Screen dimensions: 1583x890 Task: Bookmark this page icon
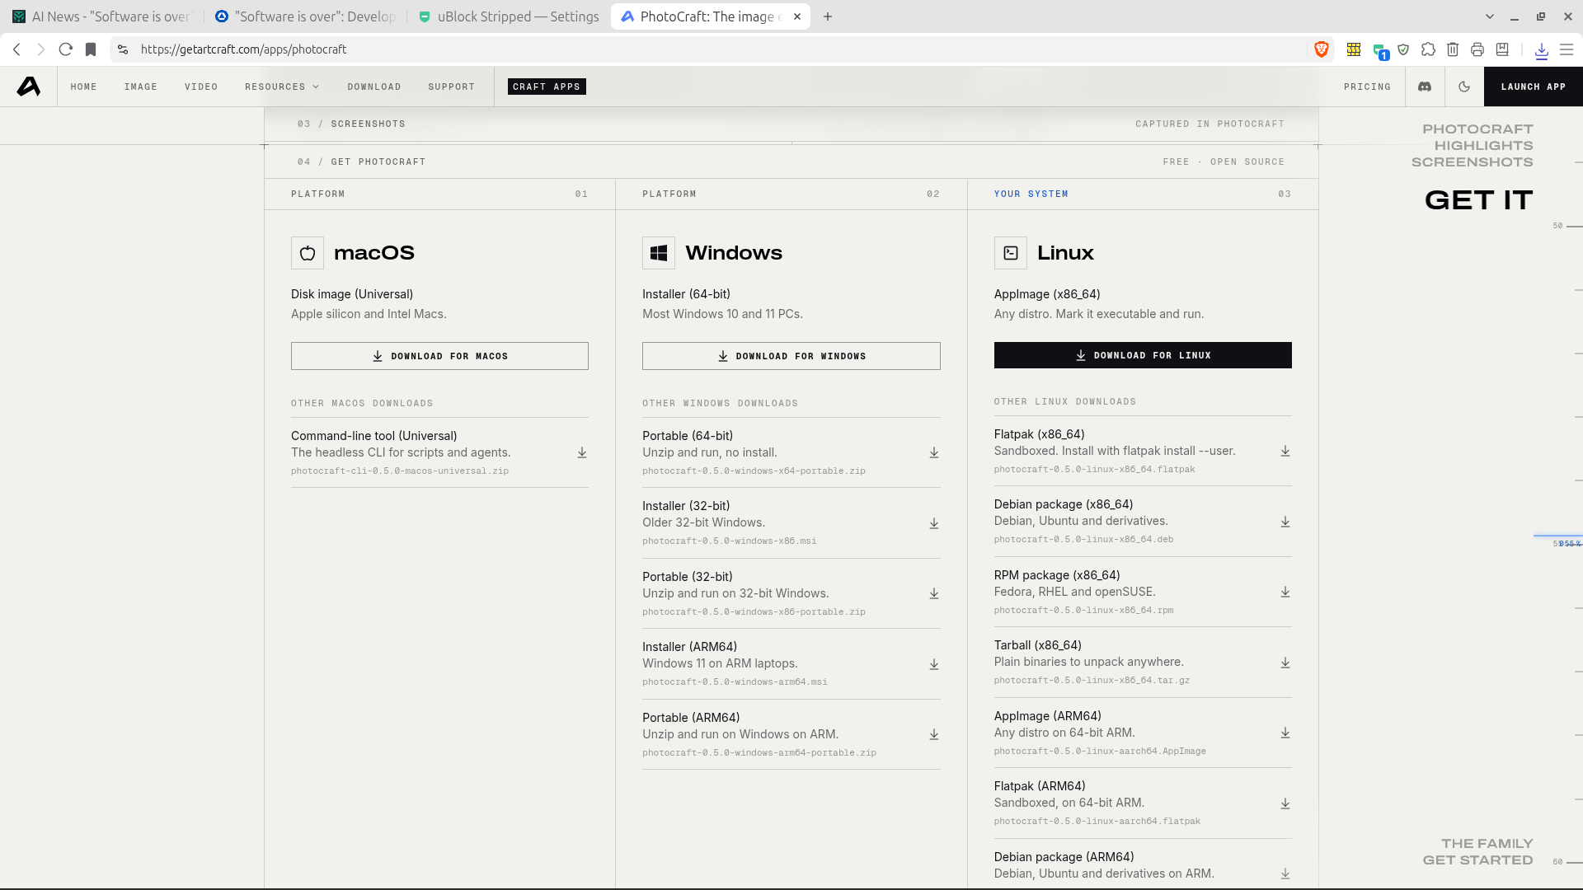coord(91,49)
